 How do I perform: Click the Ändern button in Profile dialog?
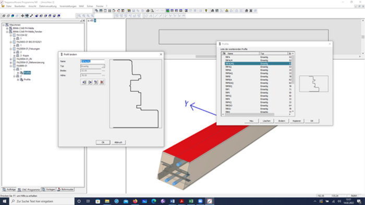(282, 121)
